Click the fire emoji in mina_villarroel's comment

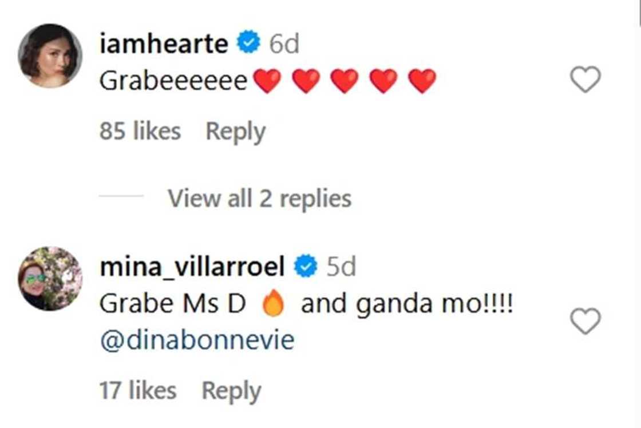[272, 303]
